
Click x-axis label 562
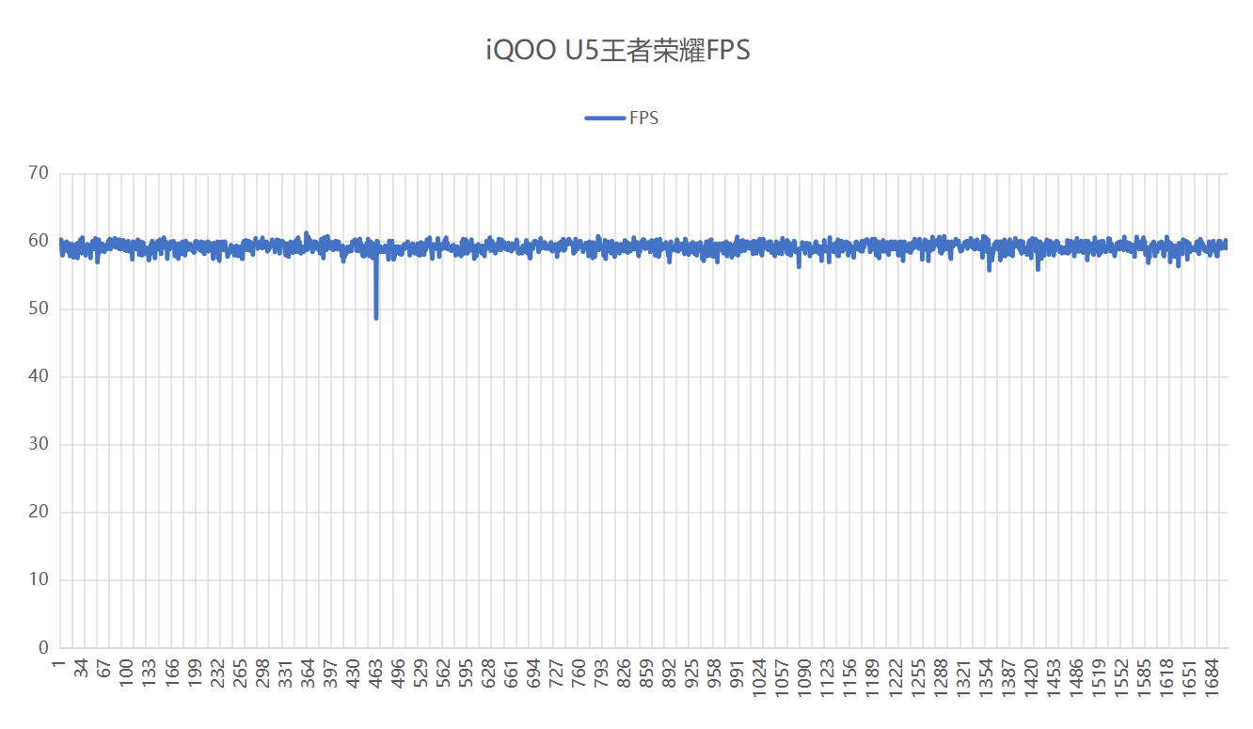(x=445, y=674)
